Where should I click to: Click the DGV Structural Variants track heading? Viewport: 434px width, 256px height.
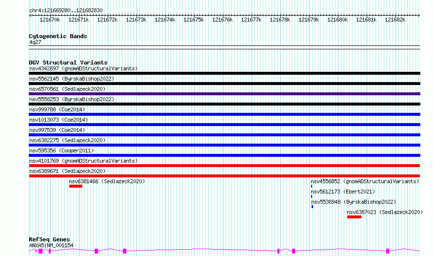point(68,63)
